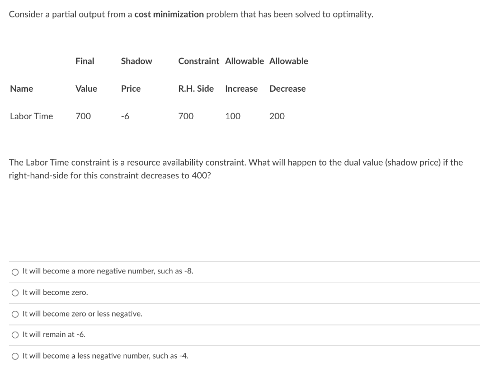Image resolution: width=485 pixels, height=368 pixels.
Task: Click the Constraint R.H. Side value 700
Action: 186,116
